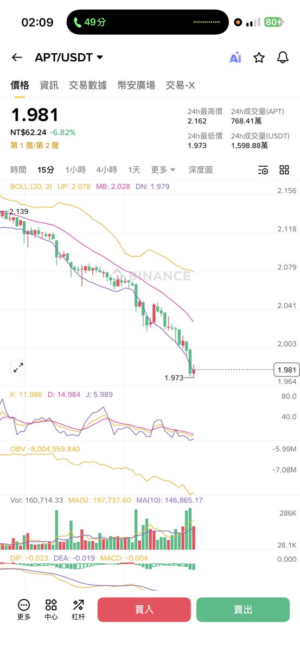Screen dimensions: 300x652
Task: Tap 24h最低價 value 1.973
Action: [197, 146]
